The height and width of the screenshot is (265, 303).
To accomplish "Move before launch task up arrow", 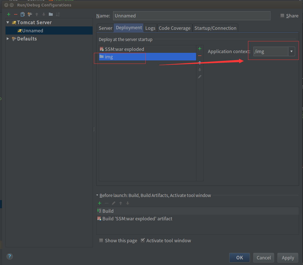I will tap(121, 203).
